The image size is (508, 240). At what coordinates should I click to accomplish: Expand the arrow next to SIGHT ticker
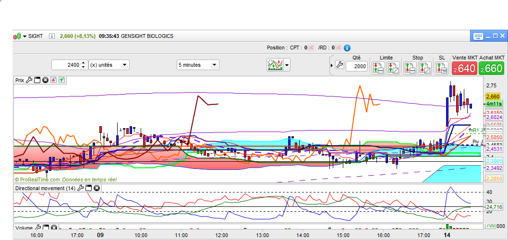pyautogui.click(x=25, y=36)
